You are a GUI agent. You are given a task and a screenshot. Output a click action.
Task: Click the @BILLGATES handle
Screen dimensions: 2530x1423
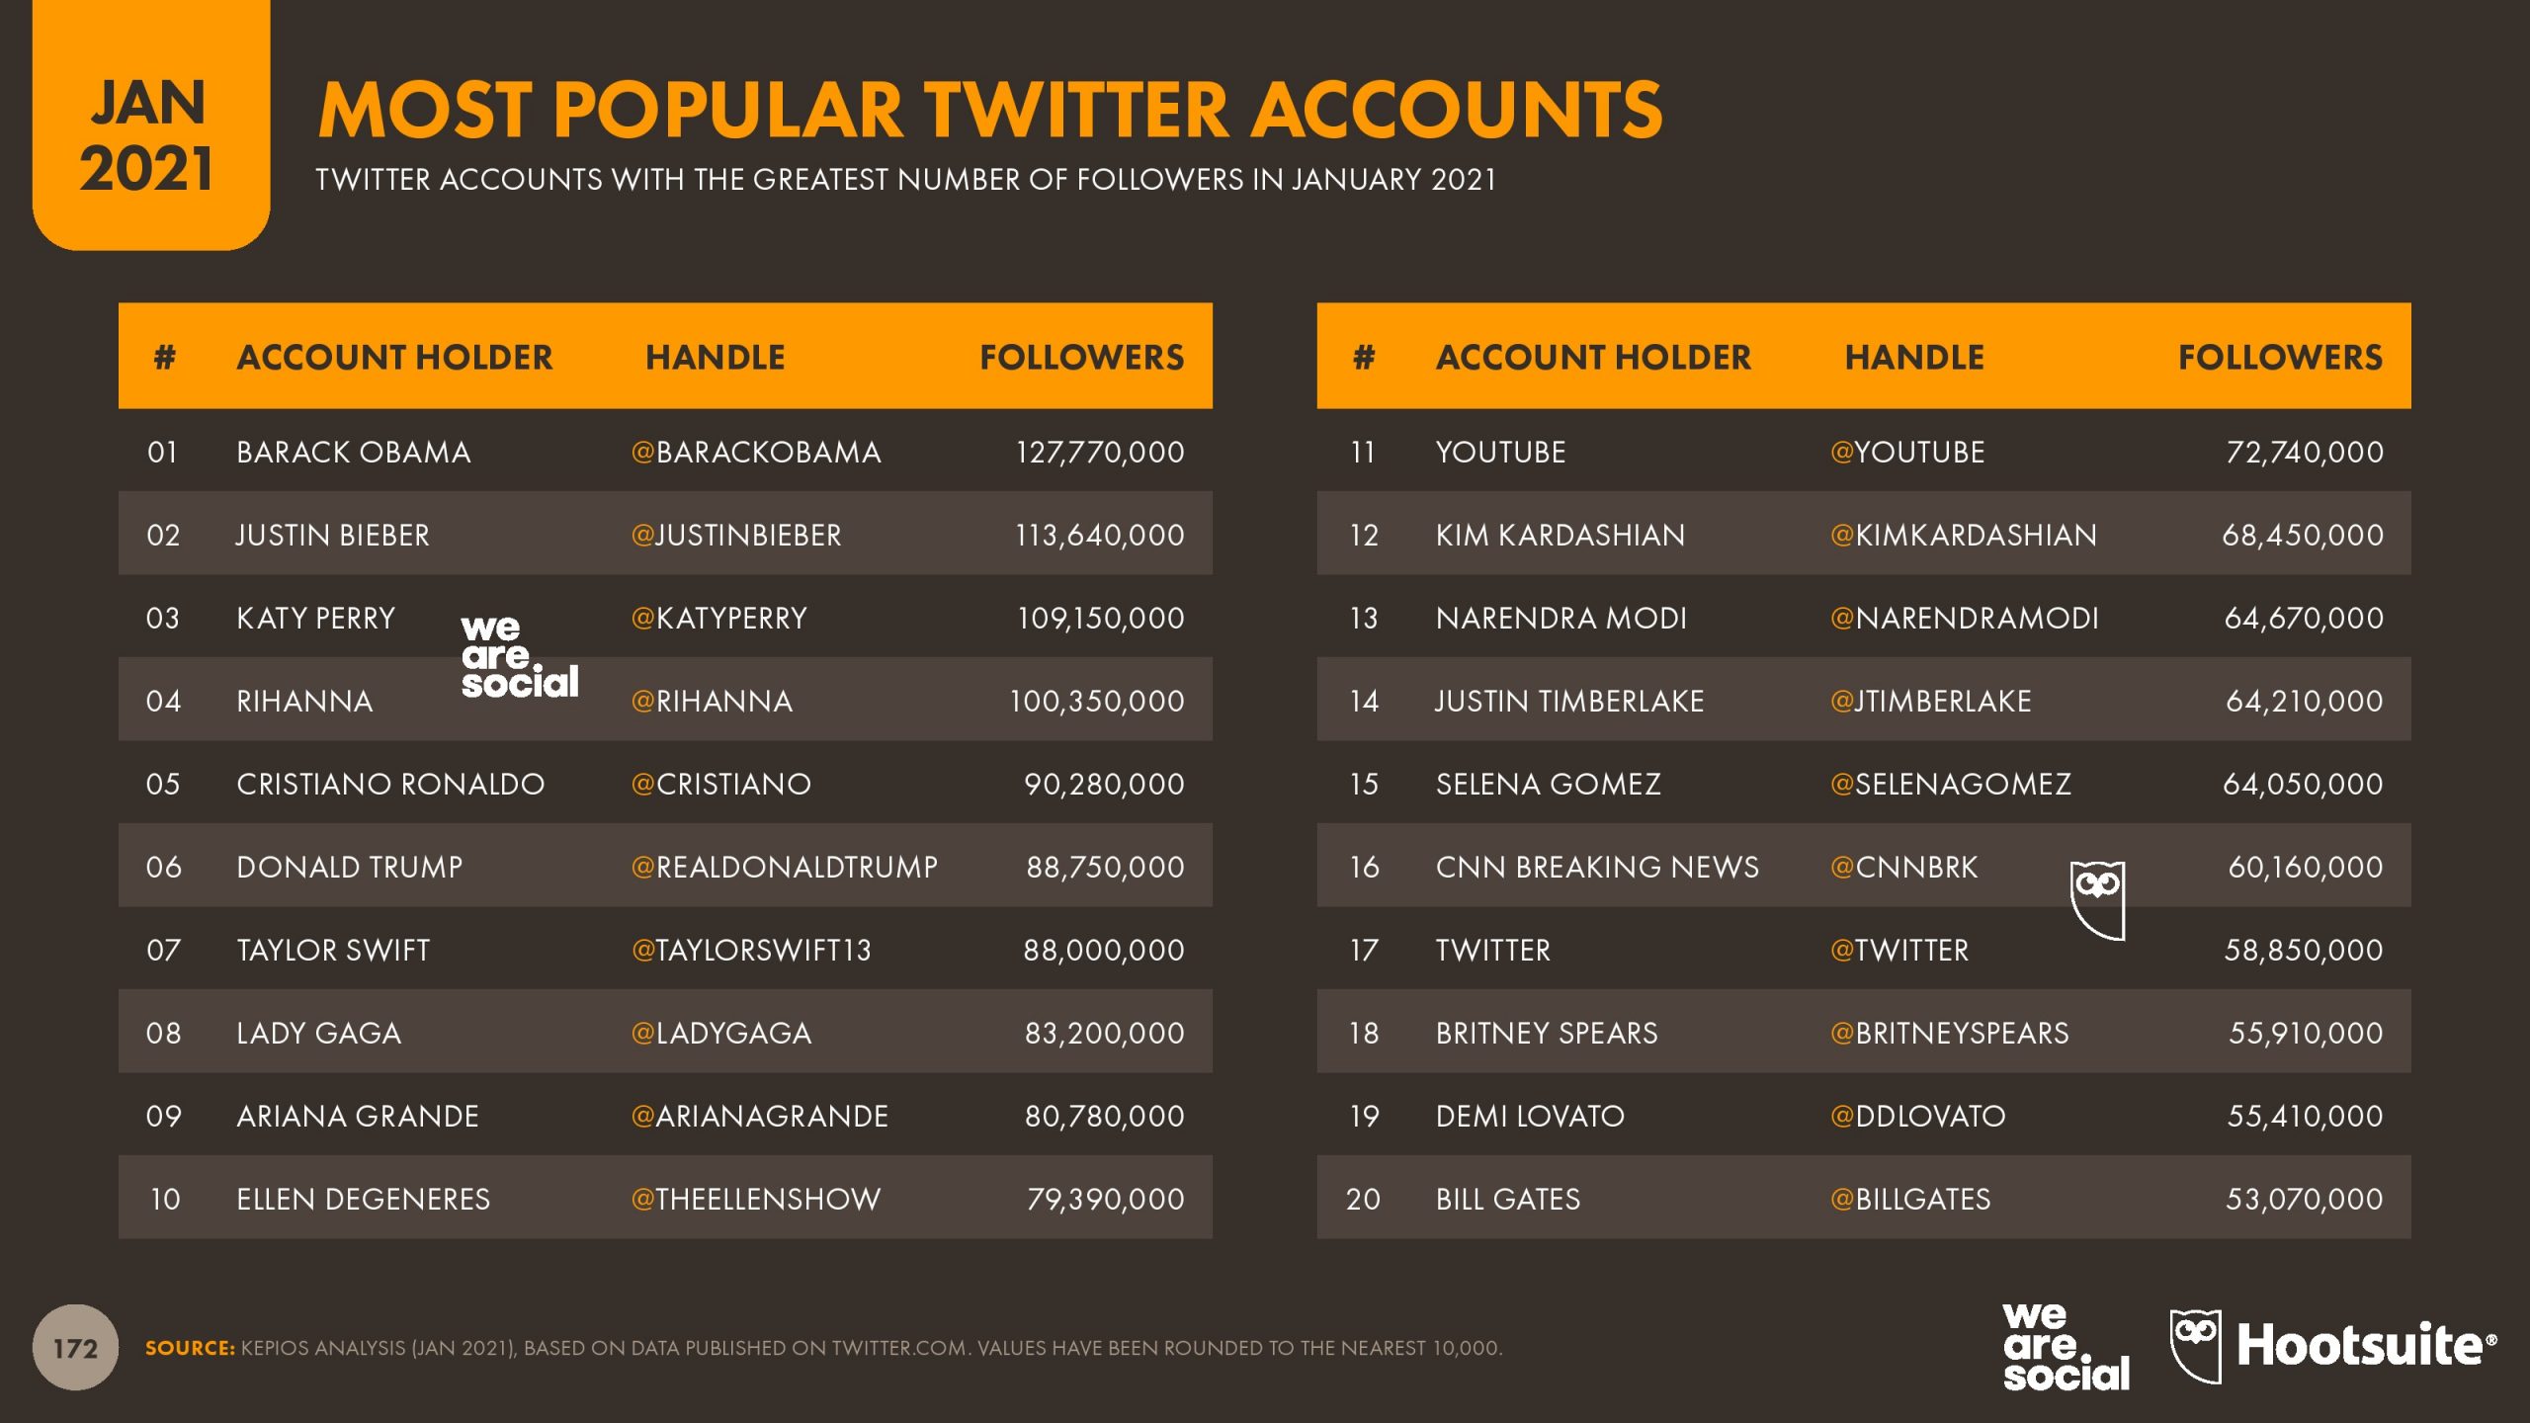pos(1910,1199)
